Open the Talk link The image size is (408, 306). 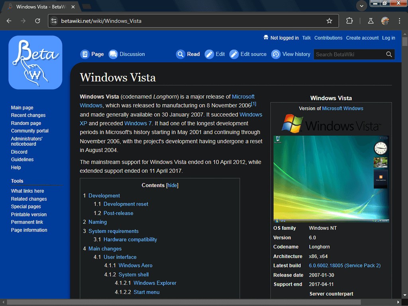point(306,38)
